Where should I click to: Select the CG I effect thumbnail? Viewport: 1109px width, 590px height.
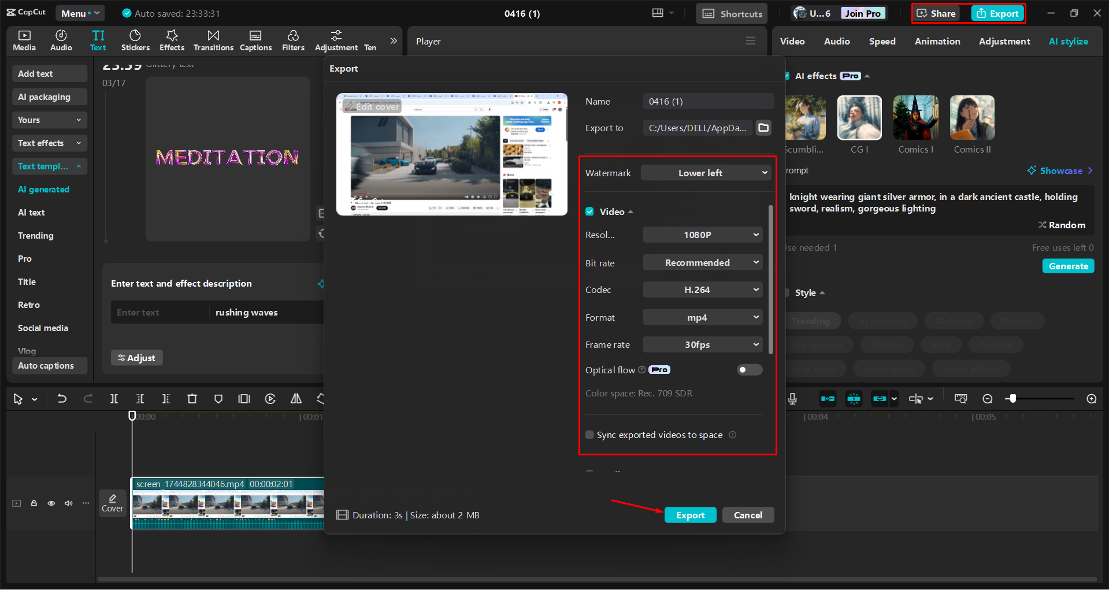coord(859,118)
